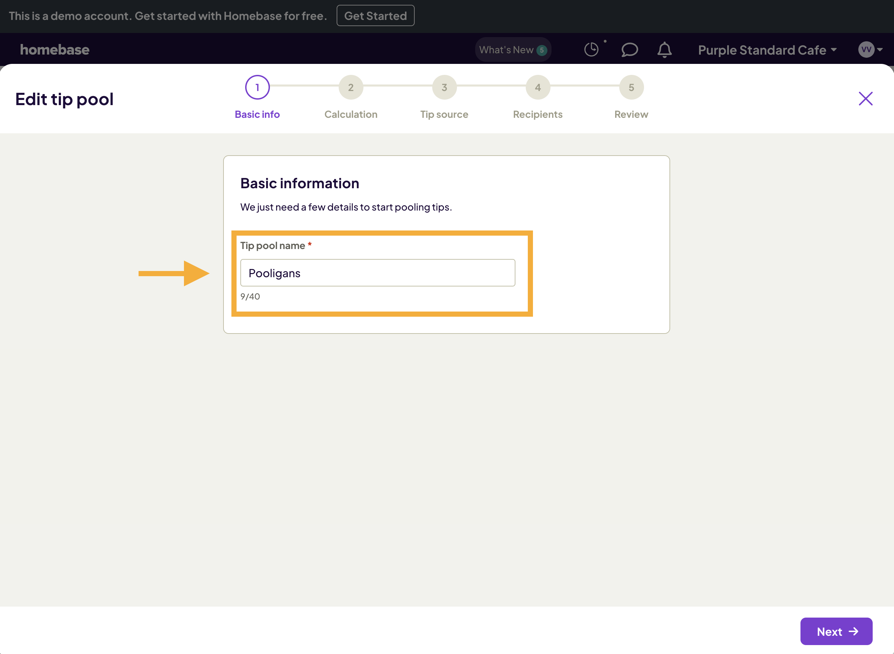The height and width of the screenshot is (654, 894).
Task: Click step circle 1 for Basic info
Action: coord(258,87)
